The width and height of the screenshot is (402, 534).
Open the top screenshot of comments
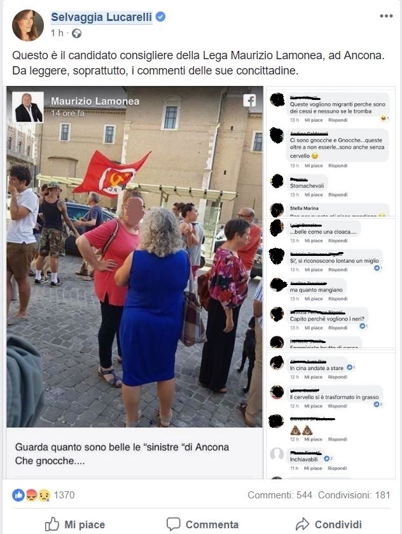click(331, 151)
